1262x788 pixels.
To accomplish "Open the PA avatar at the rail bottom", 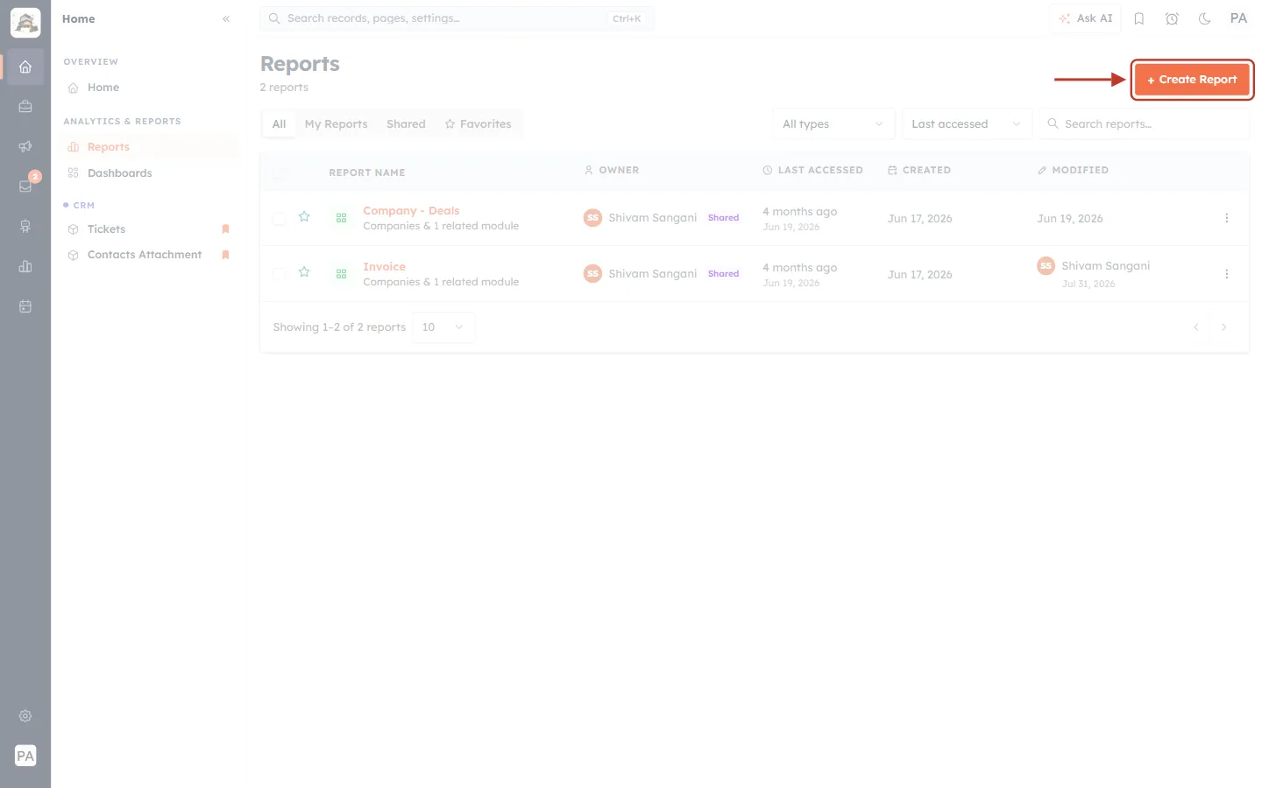I will 25,756.
